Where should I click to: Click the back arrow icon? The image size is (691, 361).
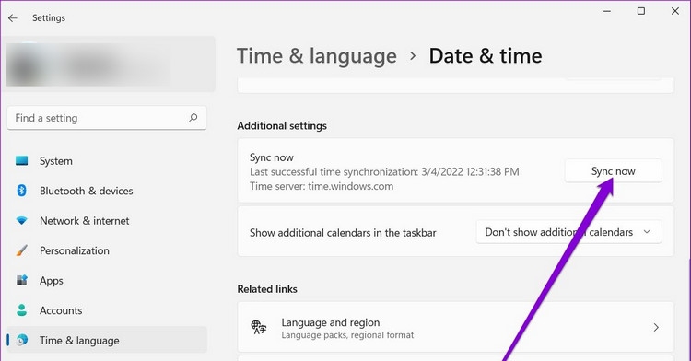tap(13, 18)
